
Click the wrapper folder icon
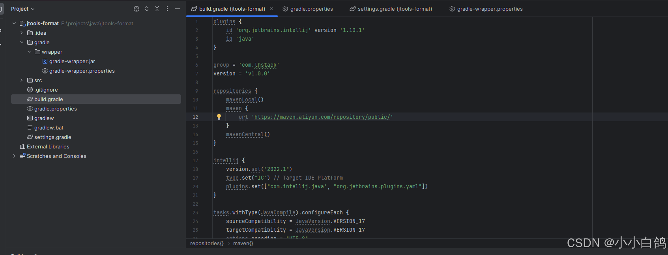(37, 52)
